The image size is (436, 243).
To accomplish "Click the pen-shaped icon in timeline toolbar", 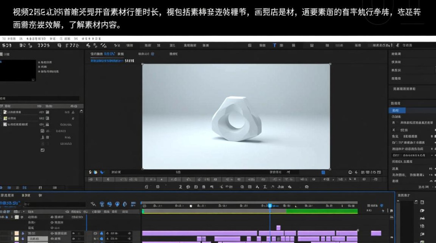I will pos(93,204).
